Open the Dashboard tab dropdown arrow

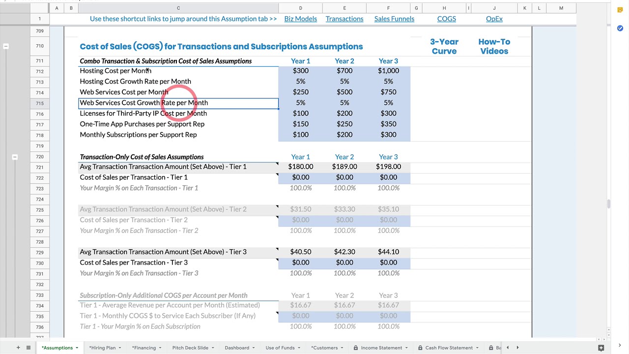coord(253,348)
